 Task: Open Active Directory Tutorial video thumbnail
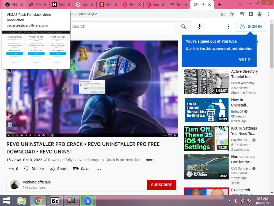click(x=206, y=82)
